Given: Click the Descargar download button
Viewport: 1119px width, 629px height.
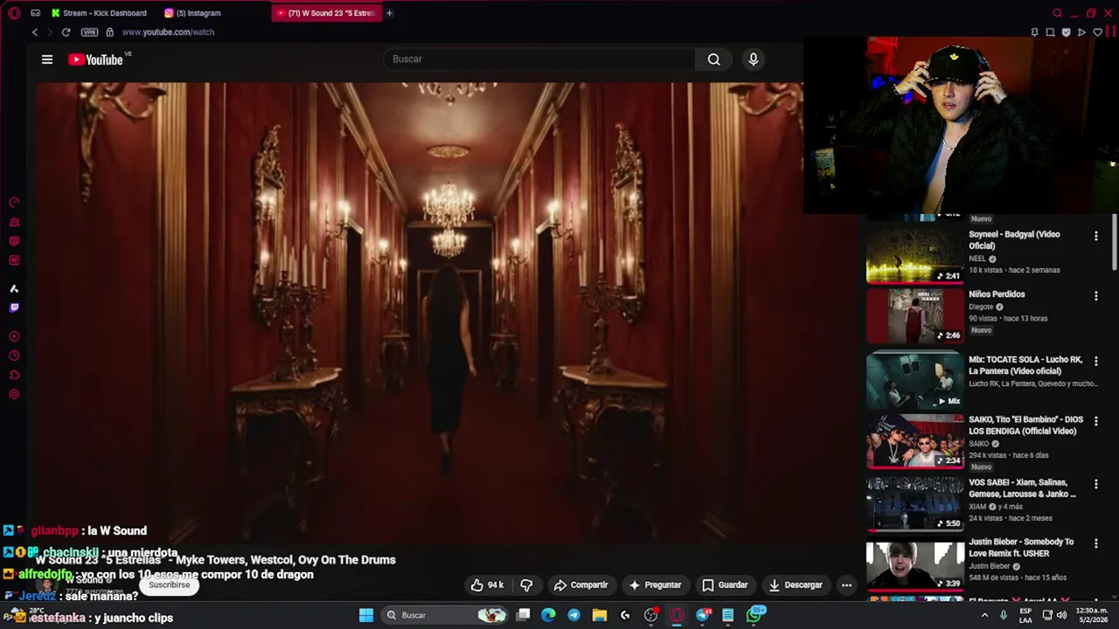Looking at the screenshot, I should click(796, 585).
